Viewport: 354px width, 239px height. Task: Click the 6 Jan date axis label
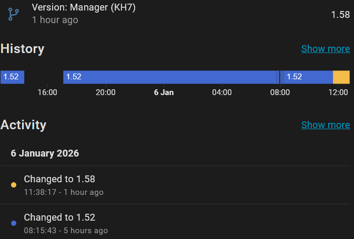164,92
